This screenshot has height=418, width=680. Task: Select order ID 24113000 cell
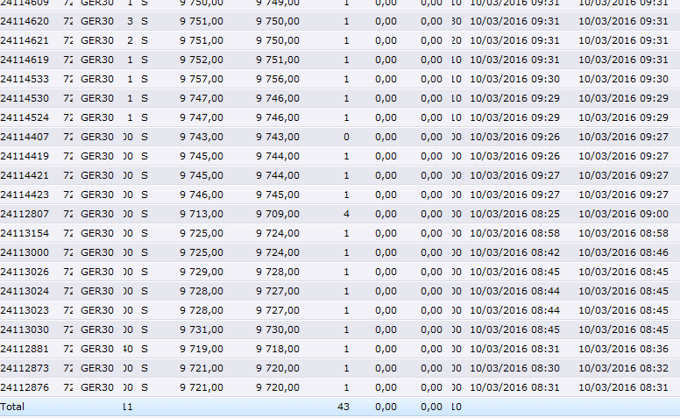coord(25,252)
